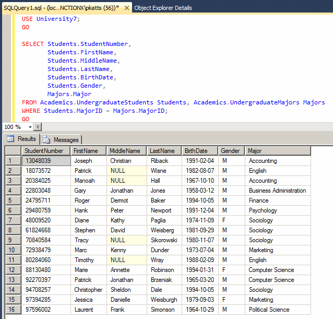Select the BirthDate column header
The image size is (333, 319).
200,151
